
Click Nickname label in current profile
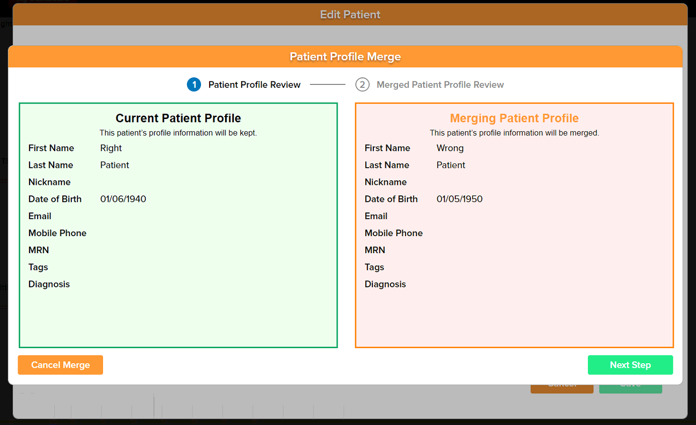50,182
